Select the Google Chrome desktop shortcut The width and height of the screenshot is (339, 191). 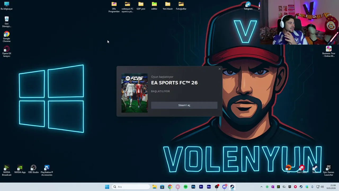pyautogui.click(x=7, y=37)
